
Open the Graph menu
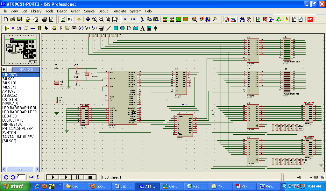pyautogui.click(x=76, y=11)
